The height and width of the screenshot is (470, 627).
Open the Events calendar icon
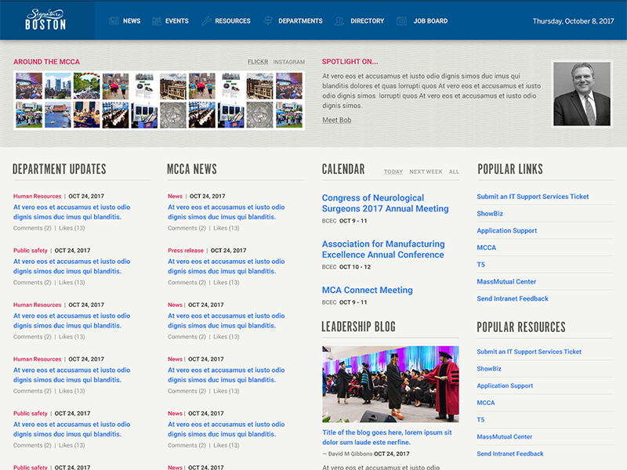158,21
